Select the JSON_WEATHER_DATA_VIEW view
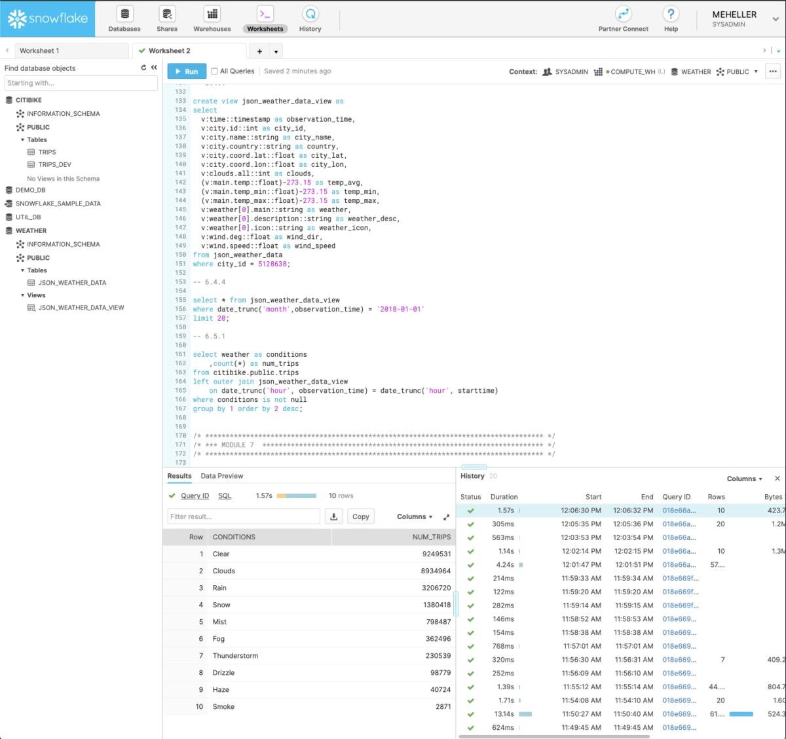Image resolution: width=786 pixels, height=739 pixels. click(81, 308)
